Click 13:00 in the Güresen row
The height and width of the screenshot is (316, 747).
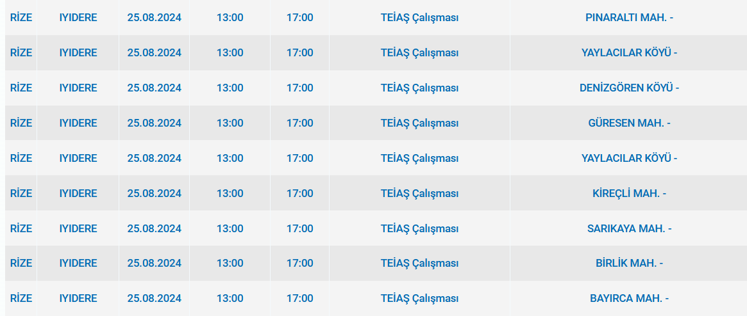[x=230, y=123]
